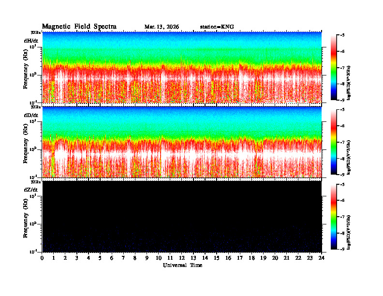Click hour tick label 14 on time axis
Image resolution: width=383 pixels, height=296 pixels.
pos(205,258)
